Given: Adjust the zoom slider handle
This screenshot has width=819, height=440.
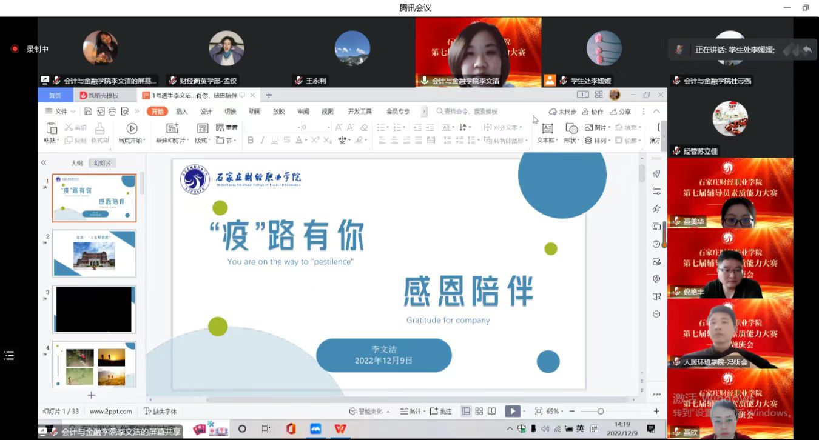Looking at the screenshot, I should click(x=601, y=412).
